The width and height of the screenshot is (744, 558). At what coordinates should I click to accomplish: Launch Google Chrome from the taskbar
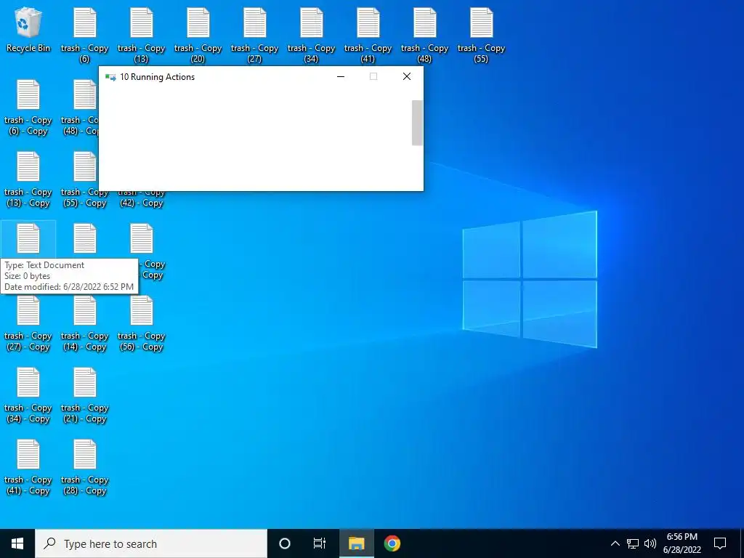coord(392,543)
